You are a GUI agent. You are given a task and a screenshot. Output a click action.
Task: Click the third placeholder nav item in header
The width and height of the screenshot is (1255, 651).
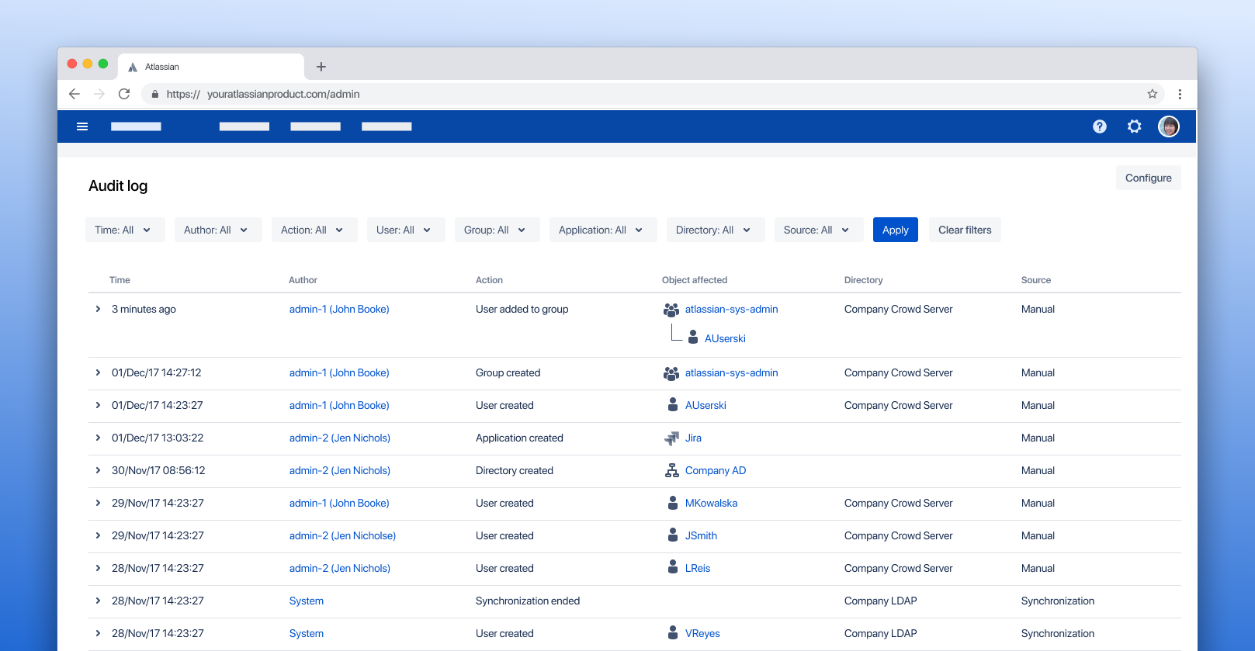[x=316, y=126]
